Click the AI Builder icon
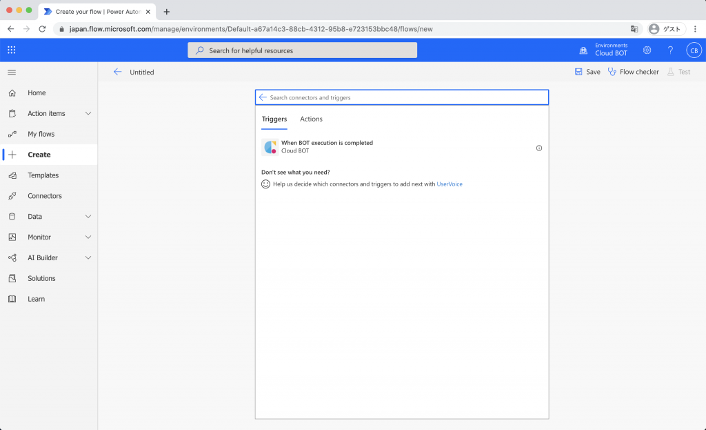 tap(12, 258)
